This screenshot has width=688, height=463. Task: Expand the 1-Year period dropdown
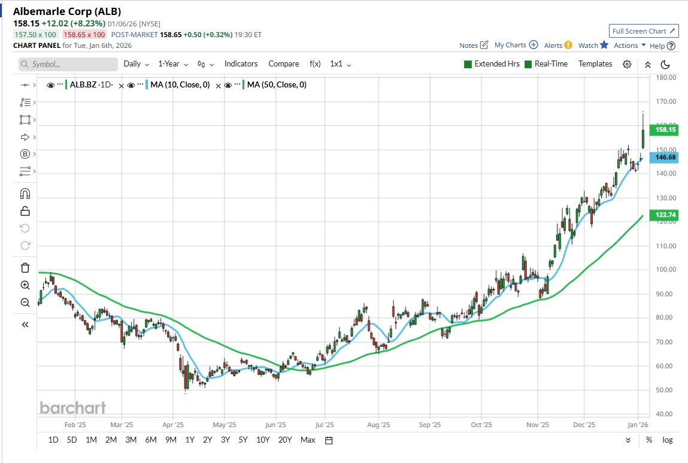tap(173, 64)
